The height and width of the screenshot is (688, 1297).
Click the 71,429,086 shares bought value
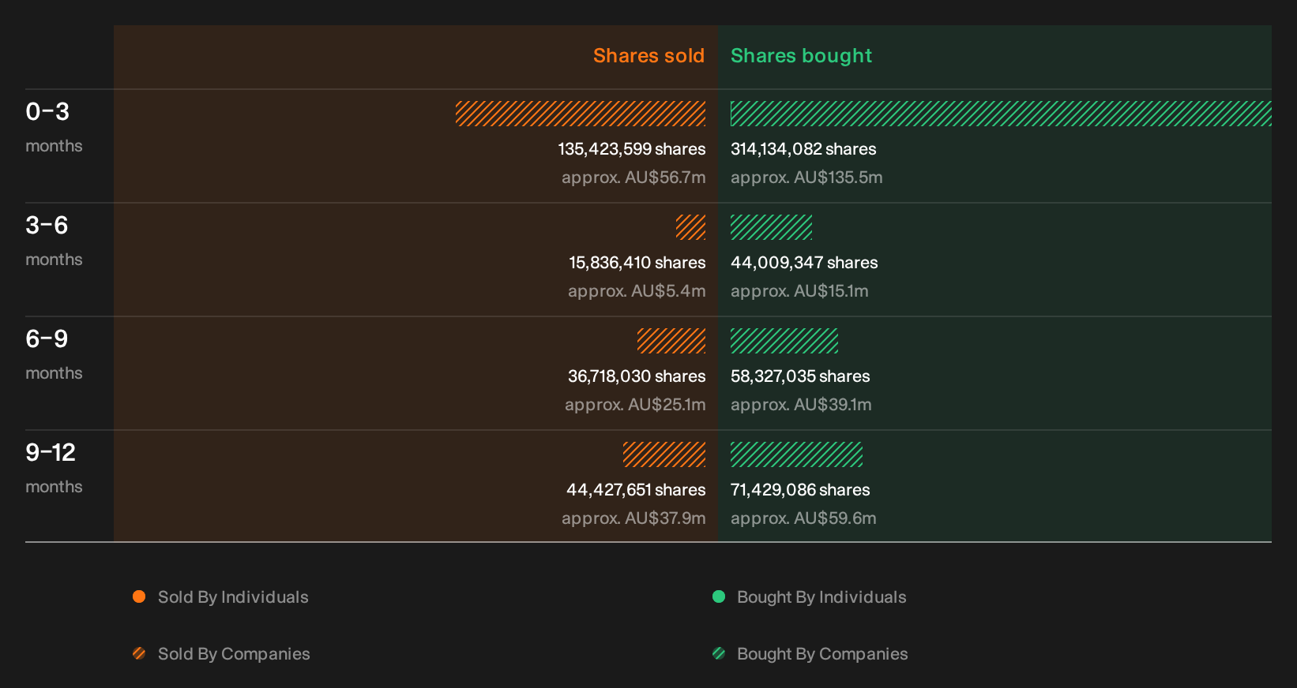800,490
